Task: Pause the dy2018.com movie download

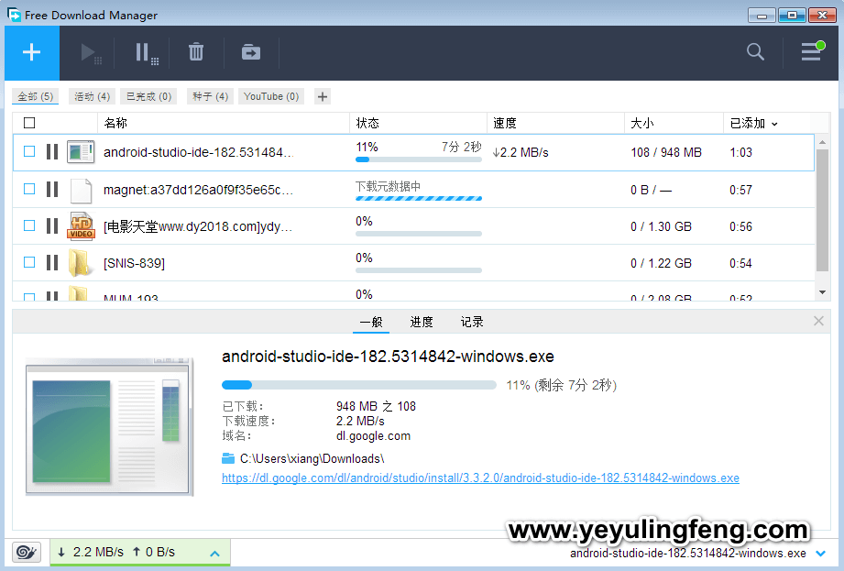Action: coord(52,226)
